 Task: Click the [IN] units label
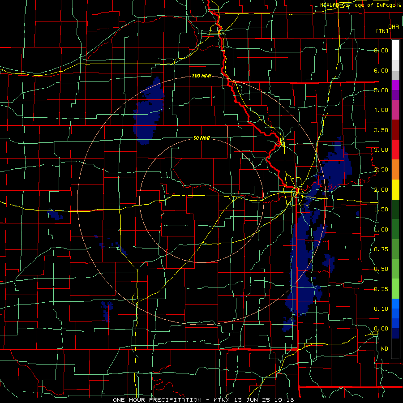(x=382, y=31)
